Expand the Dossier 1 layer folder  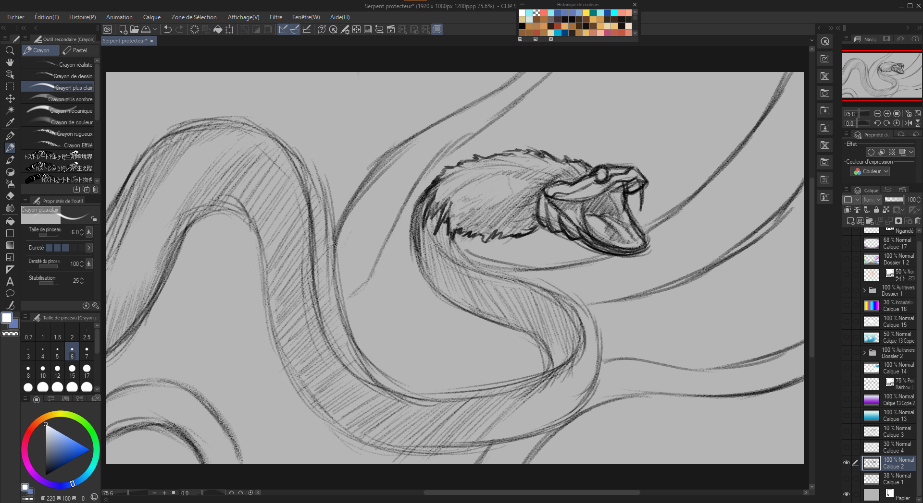tap(864, 290)
